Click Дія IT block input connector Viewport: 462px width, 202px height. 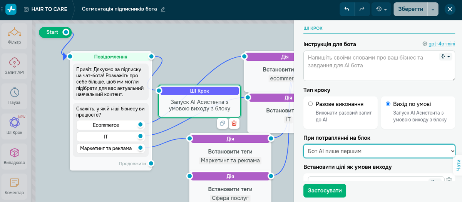point(248,98)
